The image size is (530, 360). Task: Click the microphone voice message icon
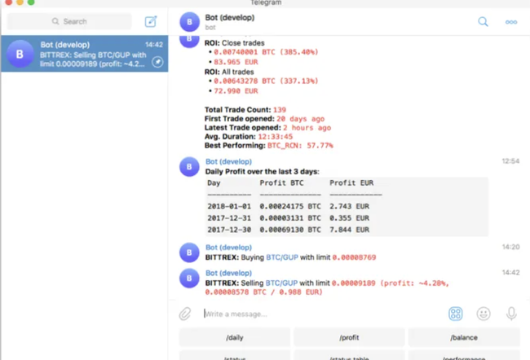511,314
